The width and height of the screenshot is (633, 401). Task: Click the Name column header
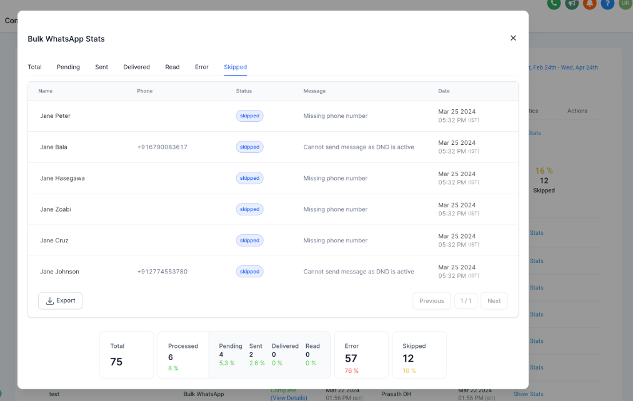click(45, 91)
